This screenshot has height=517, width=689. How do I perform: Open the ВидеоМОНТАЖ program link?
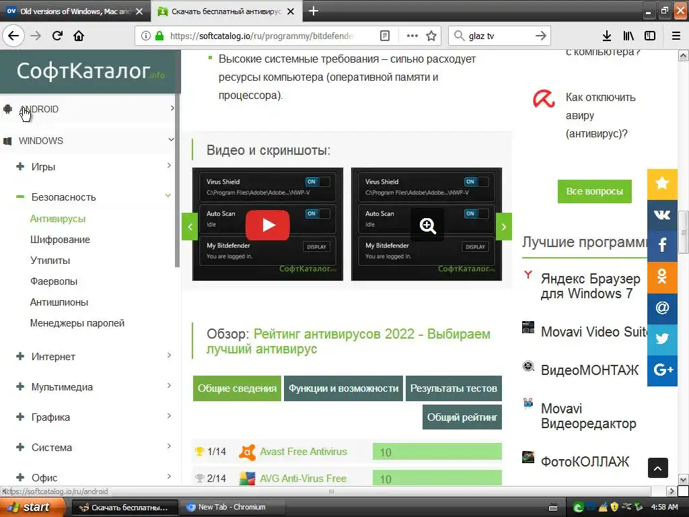[589, 370]
